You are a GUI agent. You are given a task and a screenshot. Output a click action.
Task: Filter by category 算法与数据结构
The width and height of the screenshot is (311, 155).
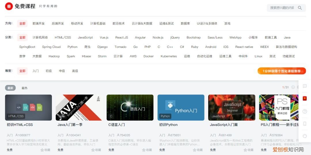(287, 47)
